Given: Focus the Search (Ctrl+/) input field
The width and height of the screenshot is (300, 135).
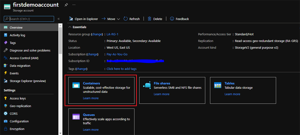Looking at the screenshot, I should 29,19.
